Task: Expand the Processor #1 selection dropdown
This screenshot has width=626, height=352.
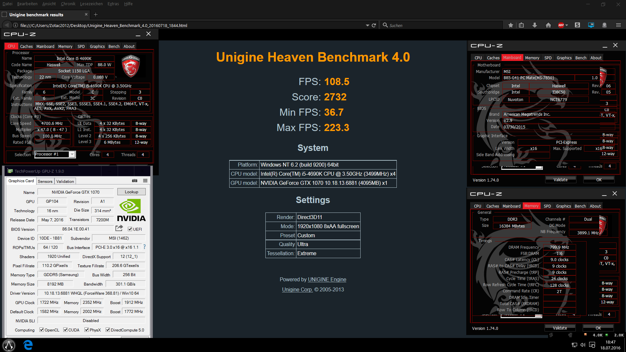Action: coord(72,154)
